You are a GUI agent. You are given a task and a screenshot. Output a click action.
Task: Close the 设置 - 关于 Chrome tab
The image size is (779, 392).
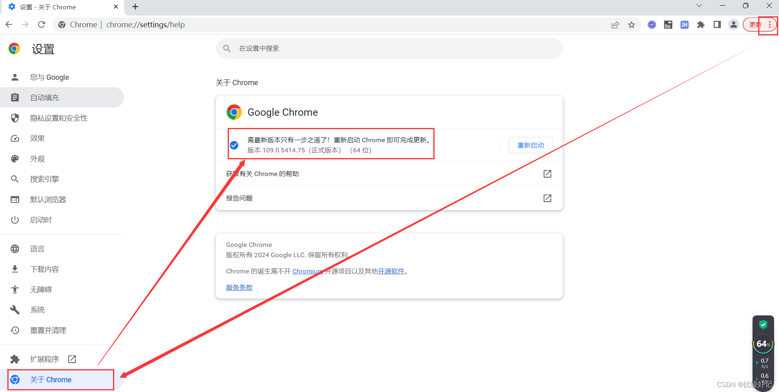116,7
